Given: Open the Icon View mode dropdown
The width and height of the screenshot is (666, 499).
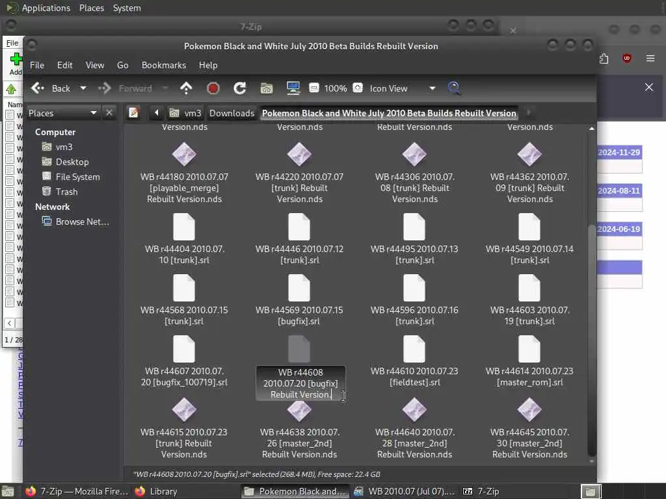Looking at the screenshot, I should [x=402, y=88].
